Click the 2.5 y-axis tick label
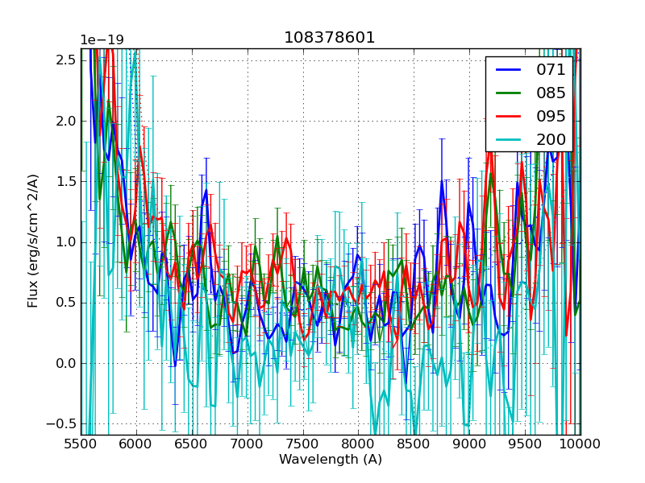This screenshot has height=483, width=645. click(x=67, y=60)
